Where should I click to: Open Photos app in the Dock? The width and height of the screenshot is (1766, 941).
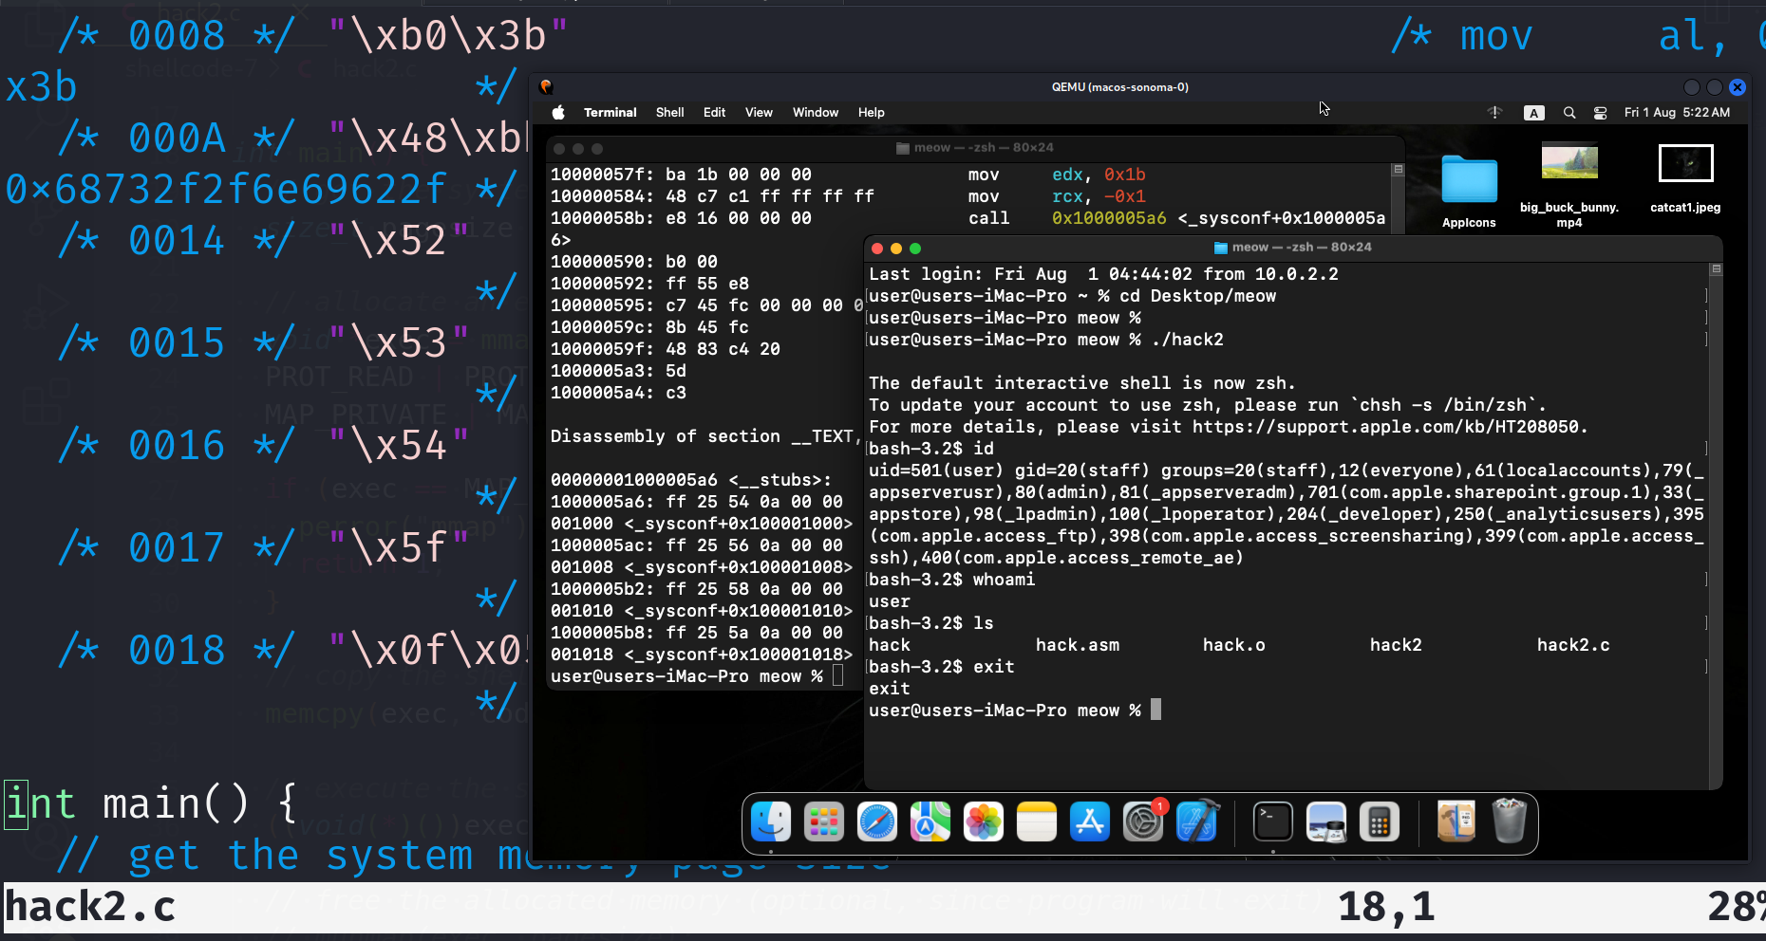[983, 821]
